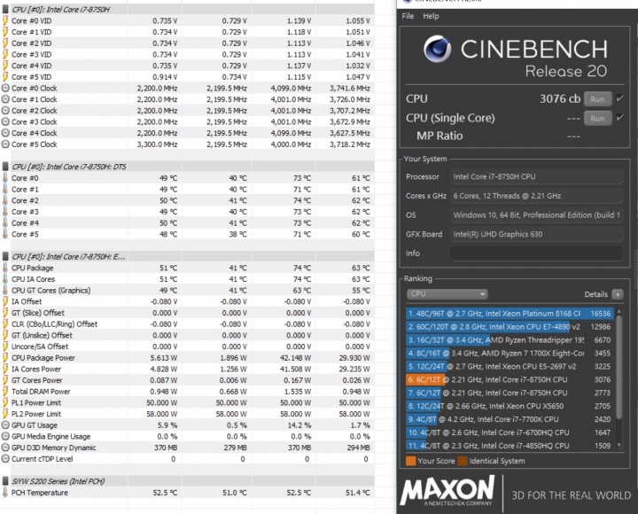Select the Core #2 Clock sensor row

187,111
